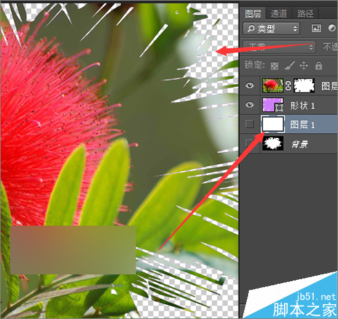
Task: Select the white layer mask thumbnail
Action: pyautogui.click(x=304, y=86)
